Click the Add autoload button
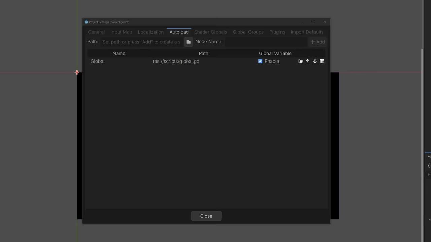Screen dimensions: 431x242 tap(318, 42)
